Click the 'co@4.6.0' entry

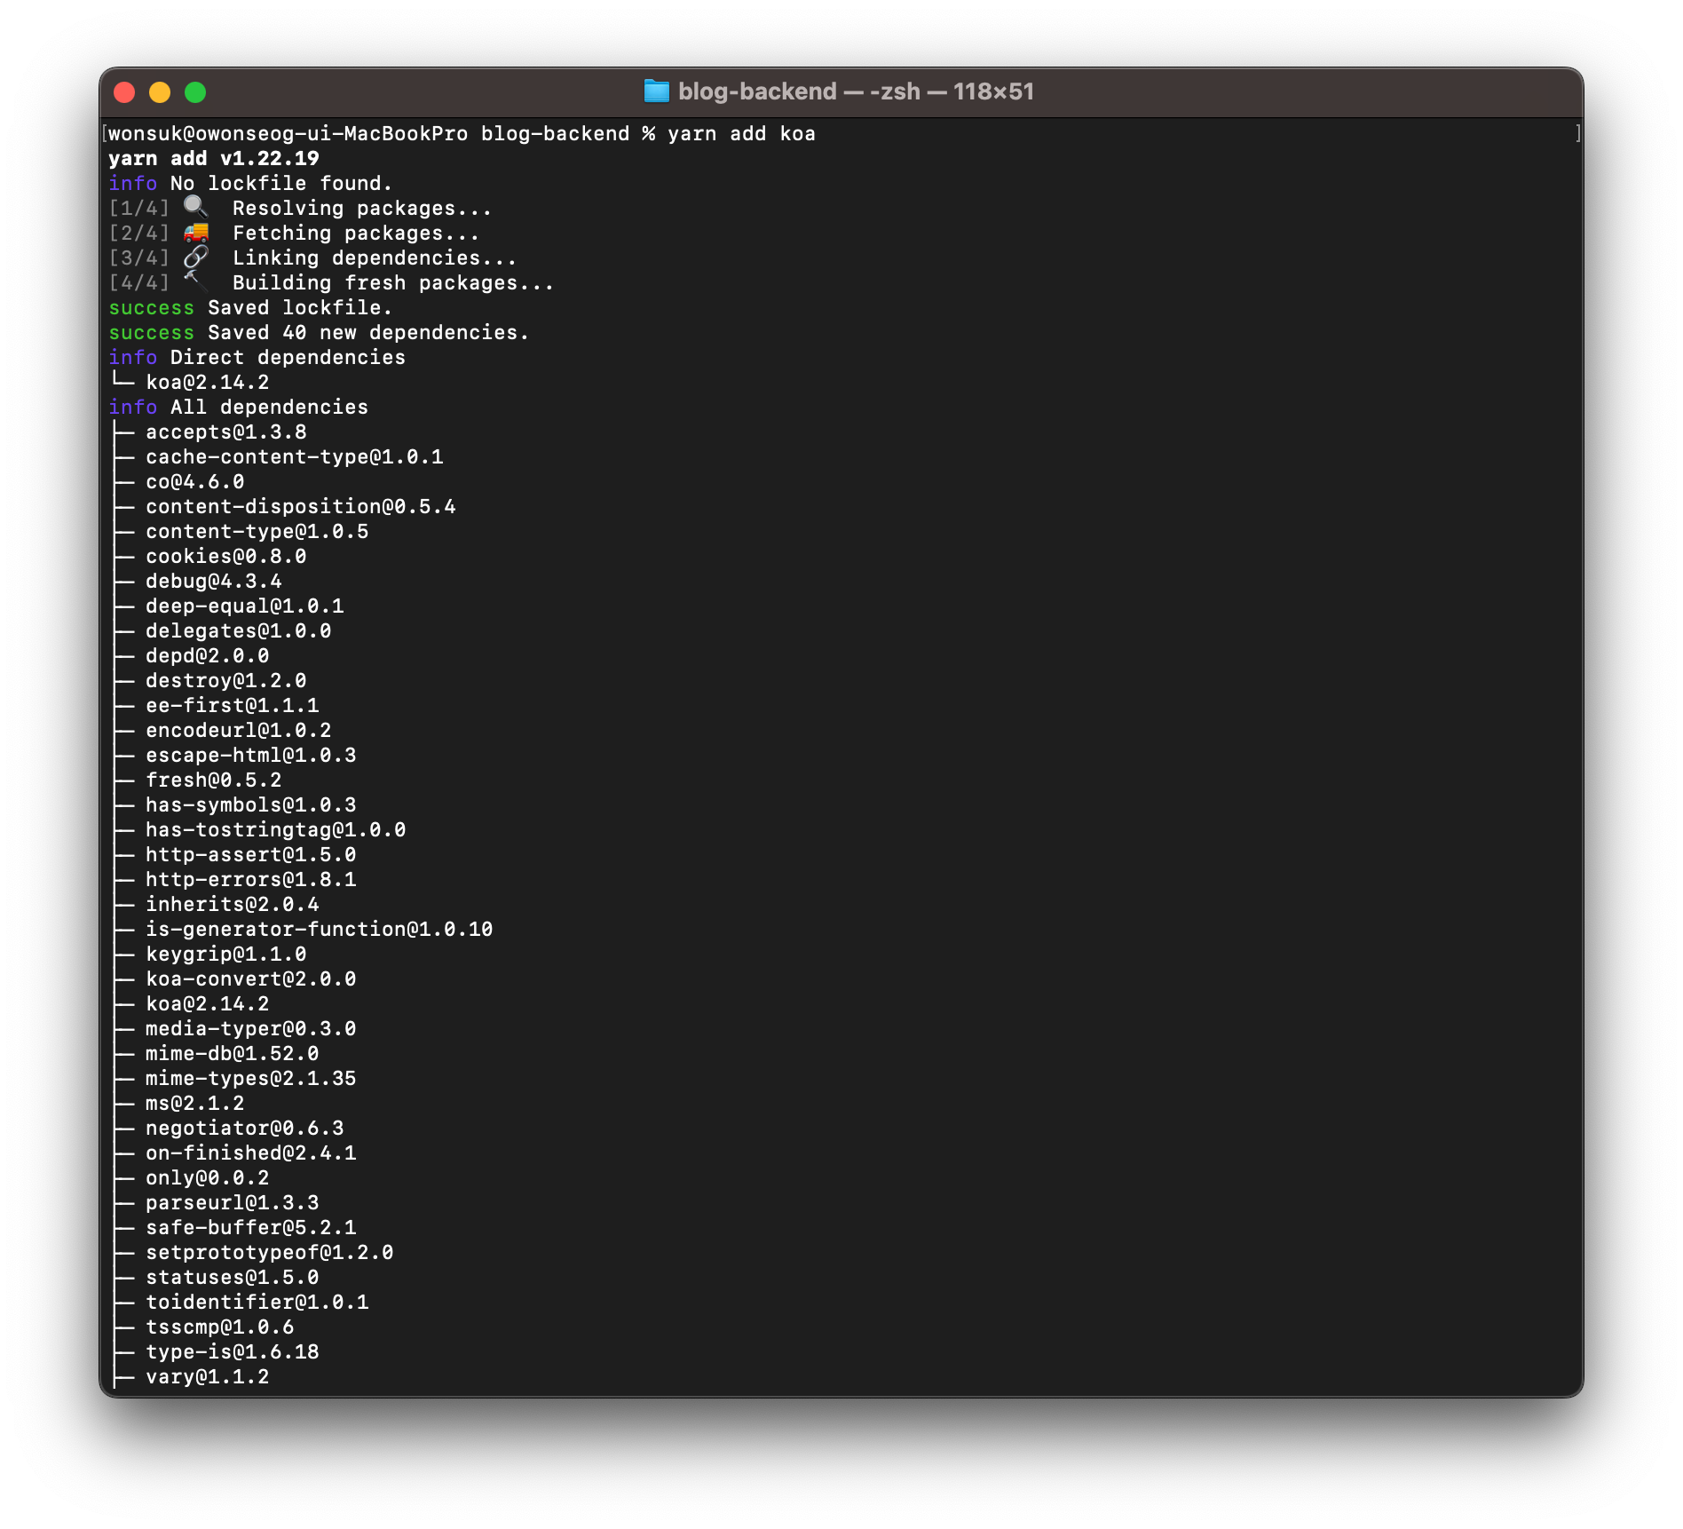point(195,482)
